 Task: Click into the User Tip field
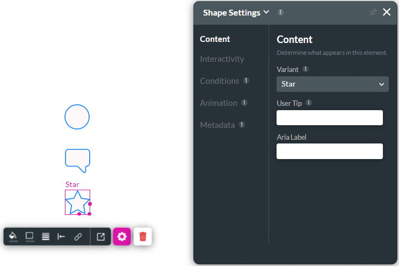tap(329, 118)
